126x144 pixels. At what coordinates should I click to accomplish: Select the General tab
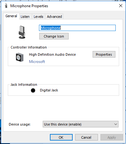11,16
